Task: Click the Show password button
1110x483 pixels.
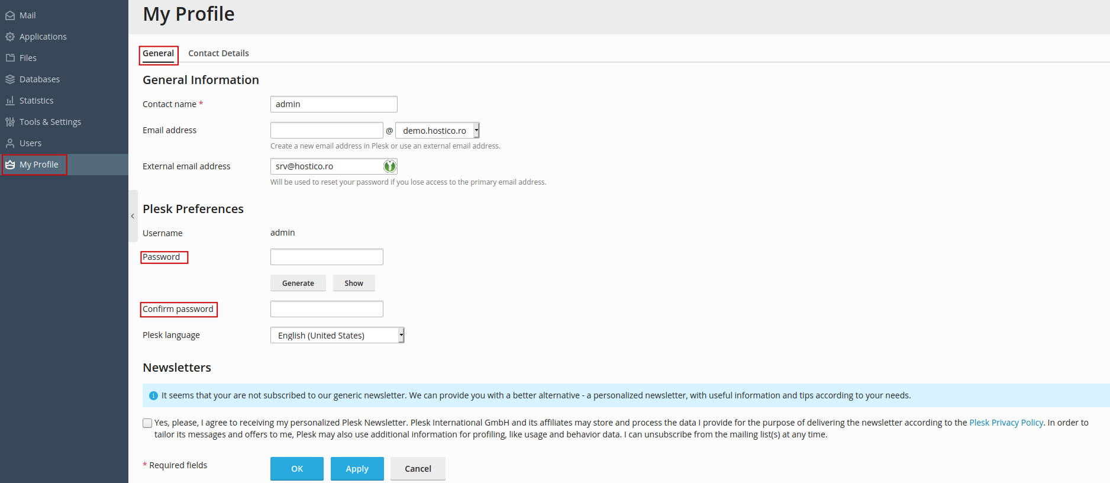Action: [x=354, y=283]
